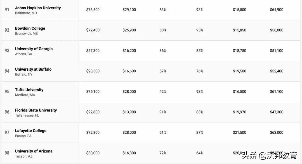Click the 头条 @沃邦教育 watermark
The width and height of the screenshot is (302, 164).
(270, 155)
